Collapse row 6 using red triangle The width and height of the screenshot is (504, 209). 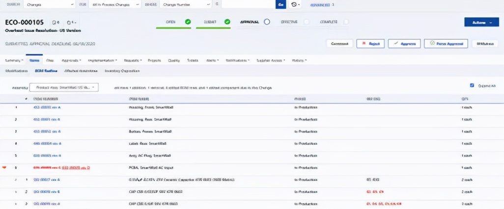5,168
